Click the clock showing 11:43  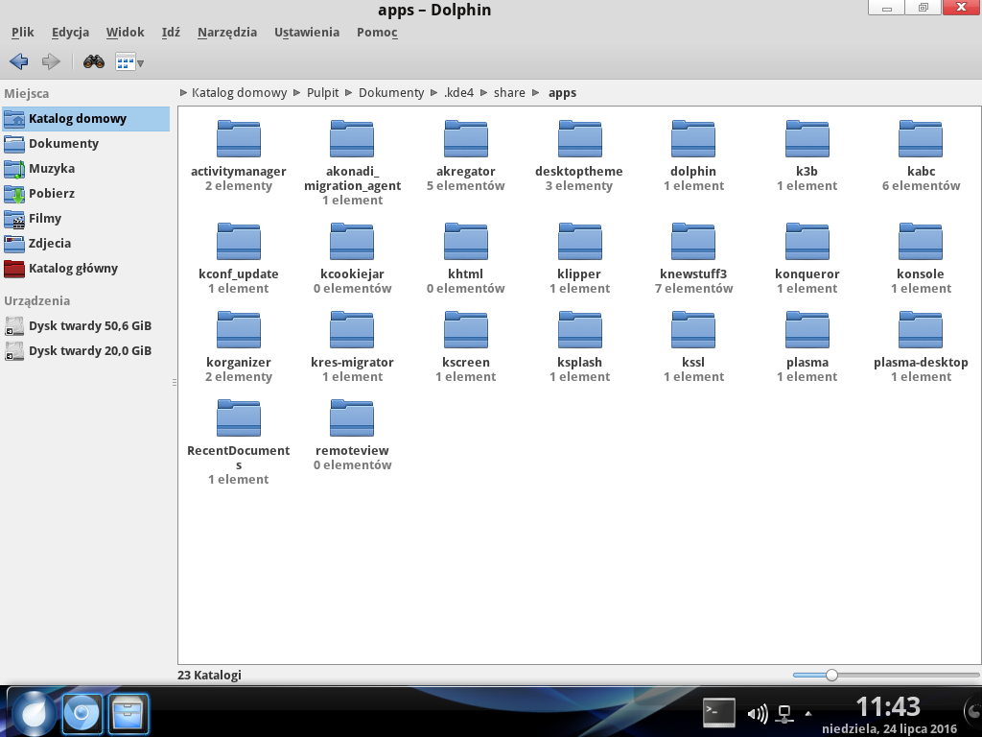887,706
